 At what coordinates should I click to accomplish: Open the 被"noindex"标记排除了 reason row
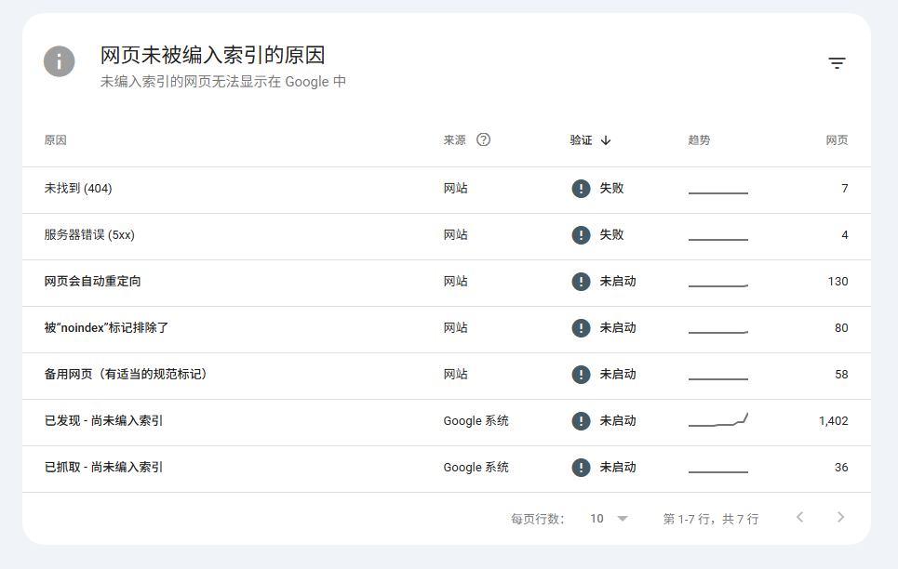click(x=446, y=330)
